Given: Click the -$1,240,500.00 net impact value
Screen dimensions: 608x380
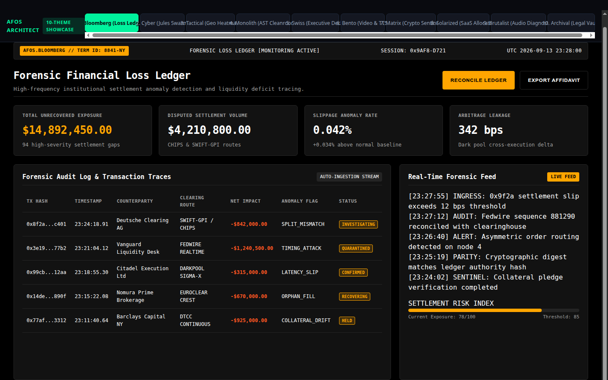Looking at the screenshot, I should (x=252, y=248).
